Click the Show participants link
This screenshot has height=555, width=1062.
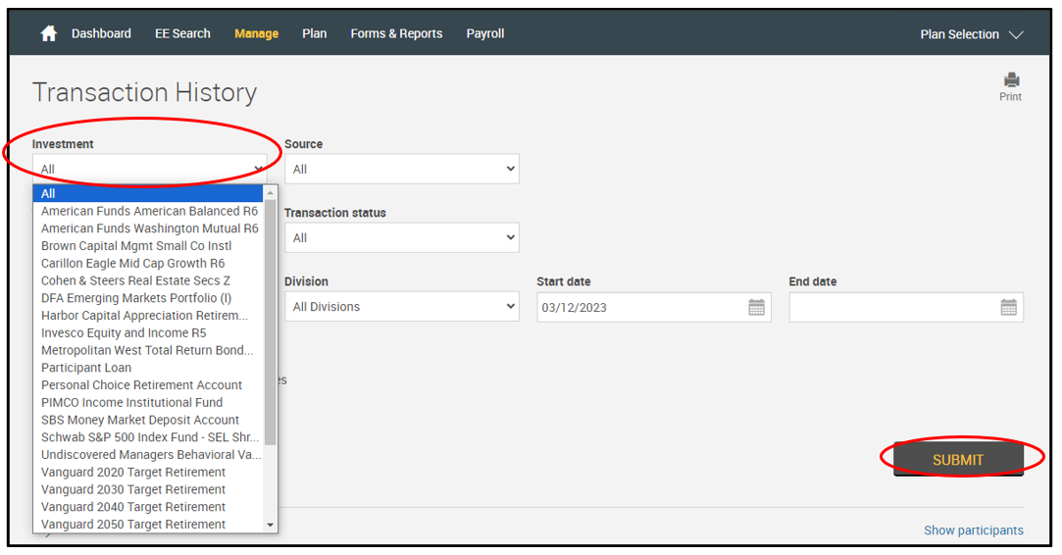pyautogui.click(x=973, y=530)
